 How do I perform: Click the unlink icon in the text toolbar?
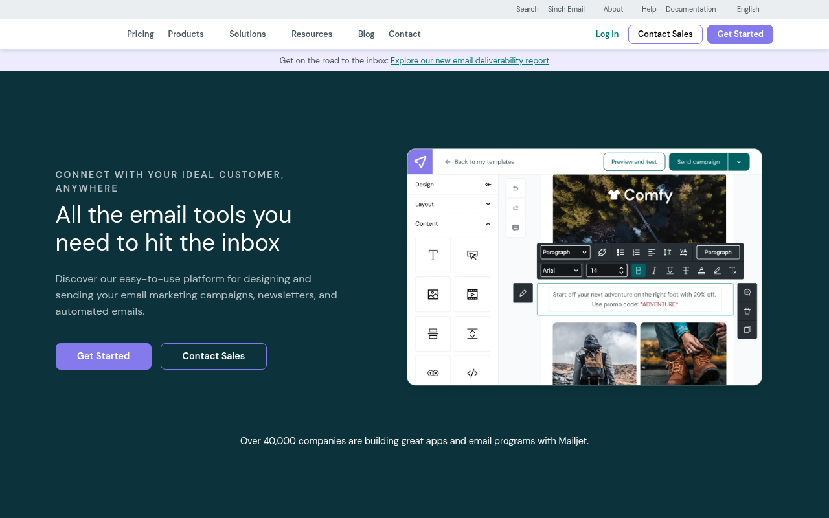click(602, 253)
